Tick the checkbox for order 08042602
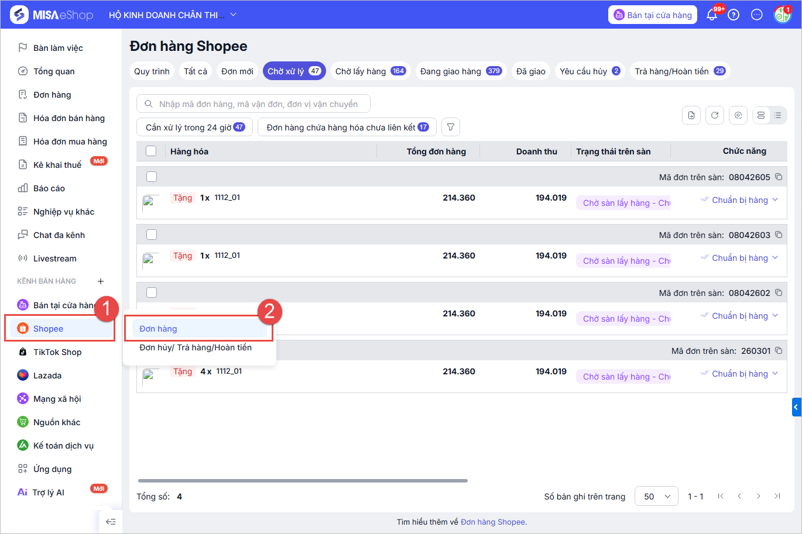The width and height of the screenshot is (802, 534). (x=152, y=292)
